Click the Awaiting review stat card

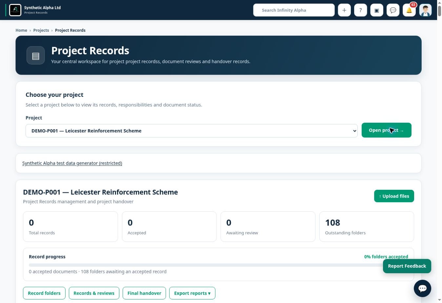(268, 226)
